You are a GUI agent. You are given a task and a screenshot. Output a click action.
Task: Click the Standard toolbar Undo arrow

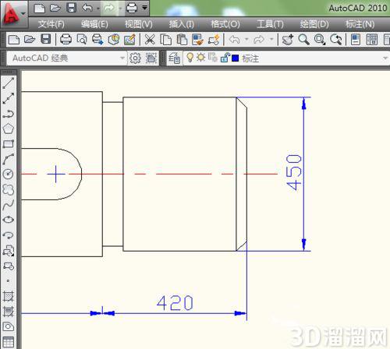[235, 40]
